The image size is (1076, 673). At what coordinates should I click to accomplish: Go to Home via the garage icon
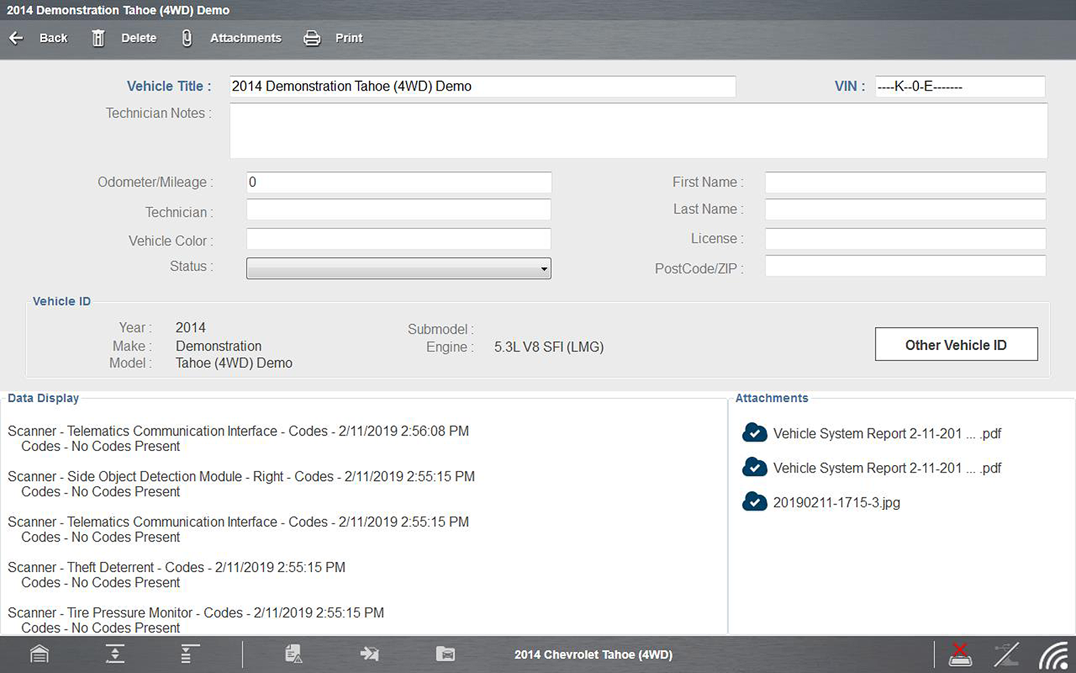[x=39, y=654]
